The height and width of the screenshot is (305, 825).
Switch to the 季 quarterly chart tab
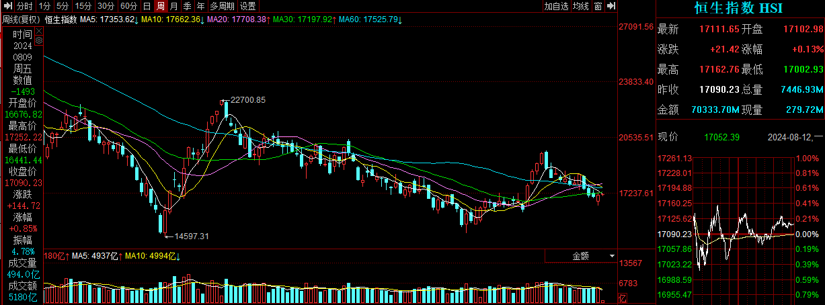click(x=188, y=6)
